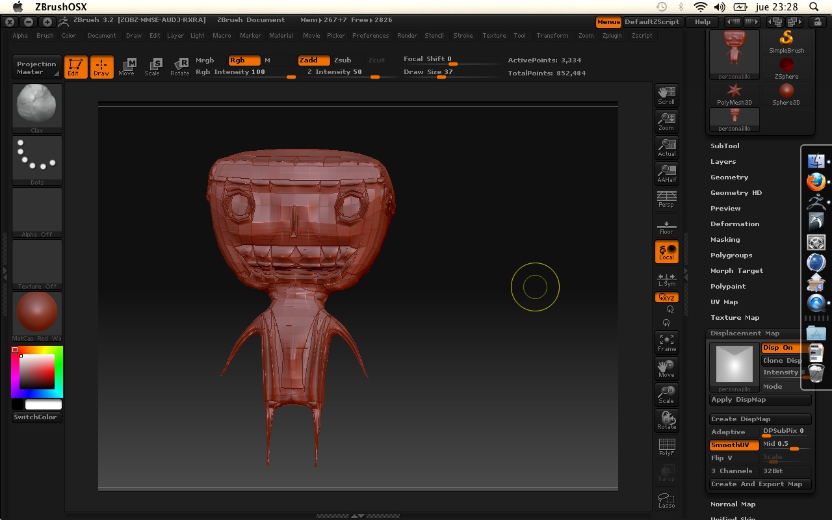Open the Document menu
The width and height of the screenshot is (832, 520).
[102, 36]
